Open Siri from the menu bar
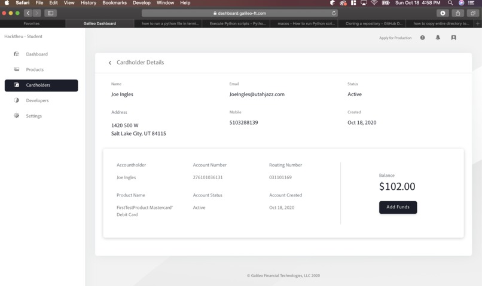This screenshot has height=286, width=482. 461,3
